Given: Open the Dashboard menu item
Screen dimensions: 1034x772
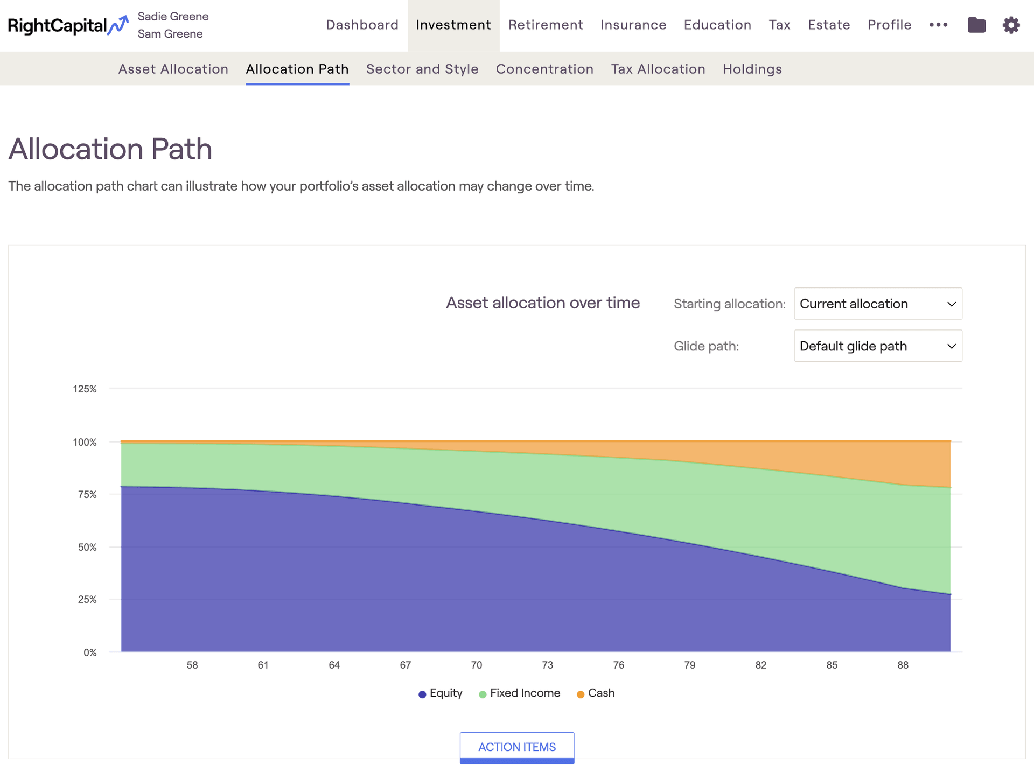Looking at the screenshot, I should (x=362, y=25).
